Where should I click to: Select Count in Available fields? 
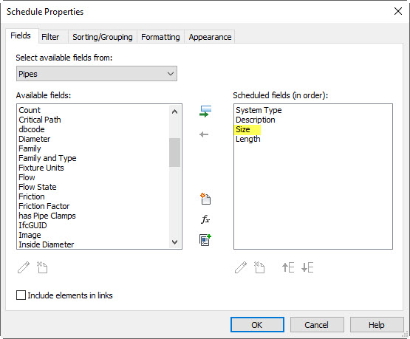point(30,110)
